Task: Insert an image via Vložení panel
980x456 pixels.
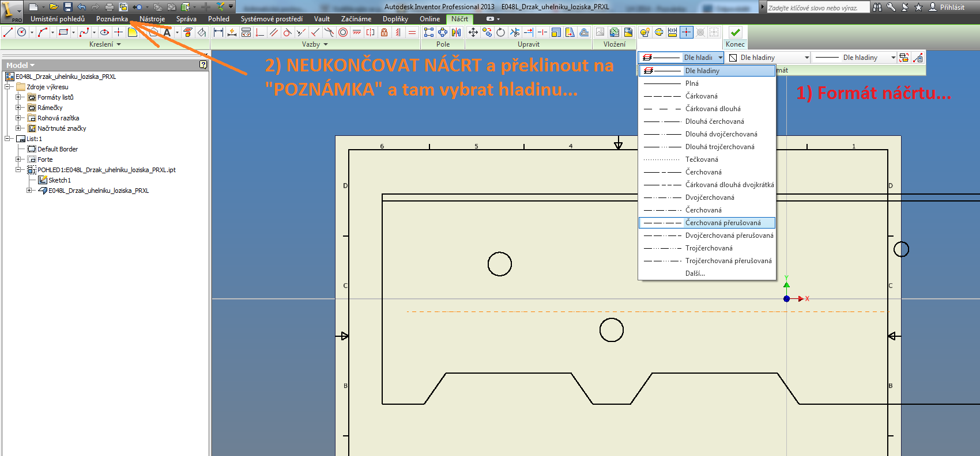Action: pos(600,32)
